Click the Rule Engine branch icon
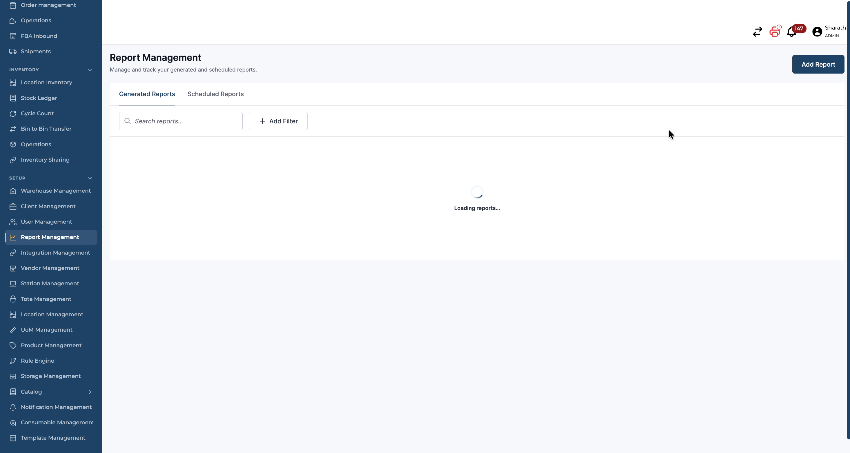 (x=13, y=361)
